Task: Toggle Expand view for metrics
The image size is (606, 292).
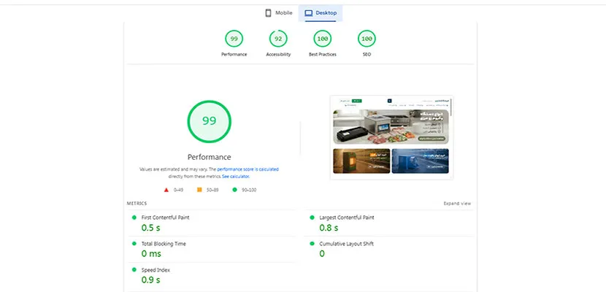Action: pyautogui.click(x=457, y=204)
